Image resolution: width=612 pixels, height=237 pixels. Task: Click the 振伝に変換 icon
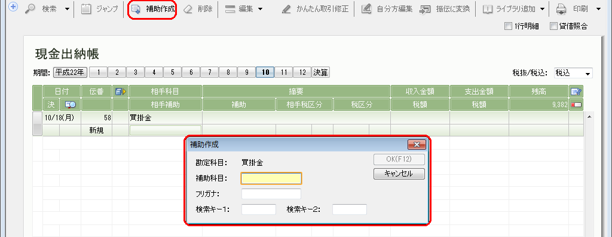pos(425,9)
